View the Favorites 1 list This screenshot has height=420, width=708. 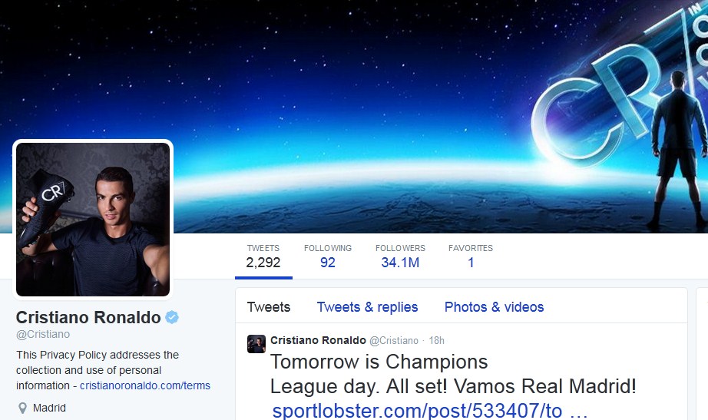[x=471, y=256]
